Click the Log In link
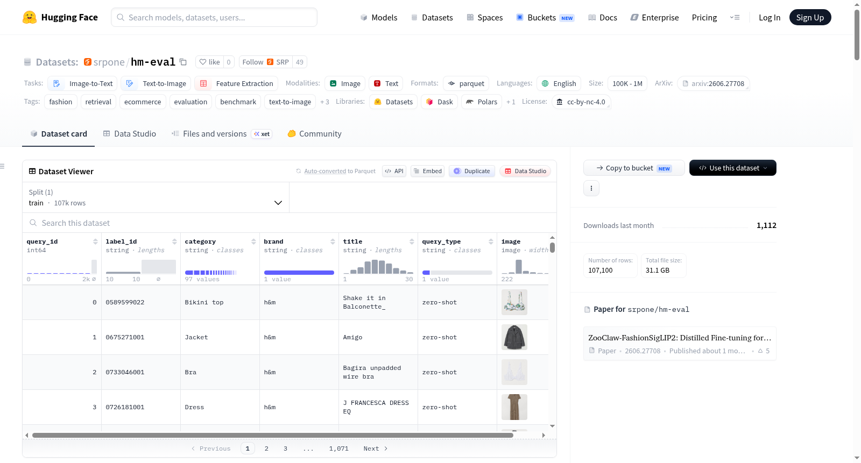Screen dimensions: 861x463 pyautogui.click(x=770, y=17)
